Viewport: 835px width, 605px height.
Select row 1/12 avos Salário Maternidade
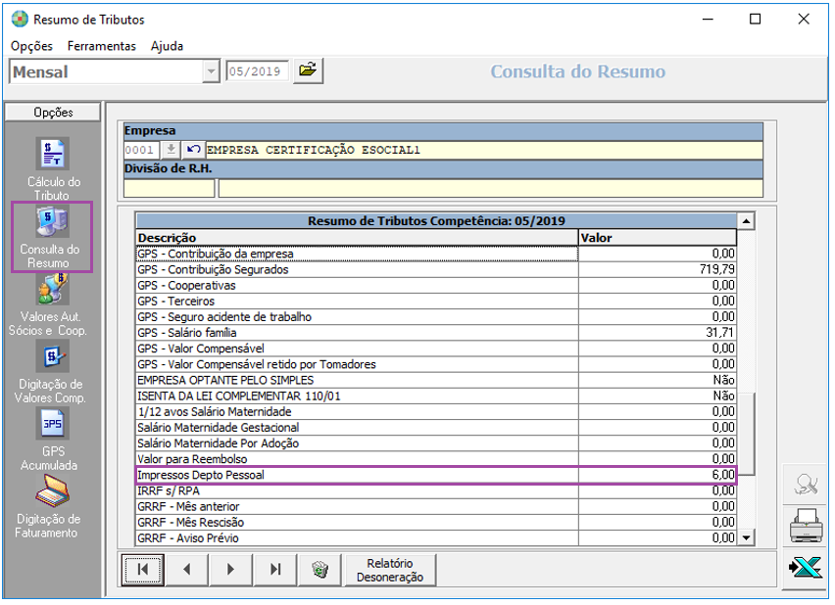coord(436,412)
